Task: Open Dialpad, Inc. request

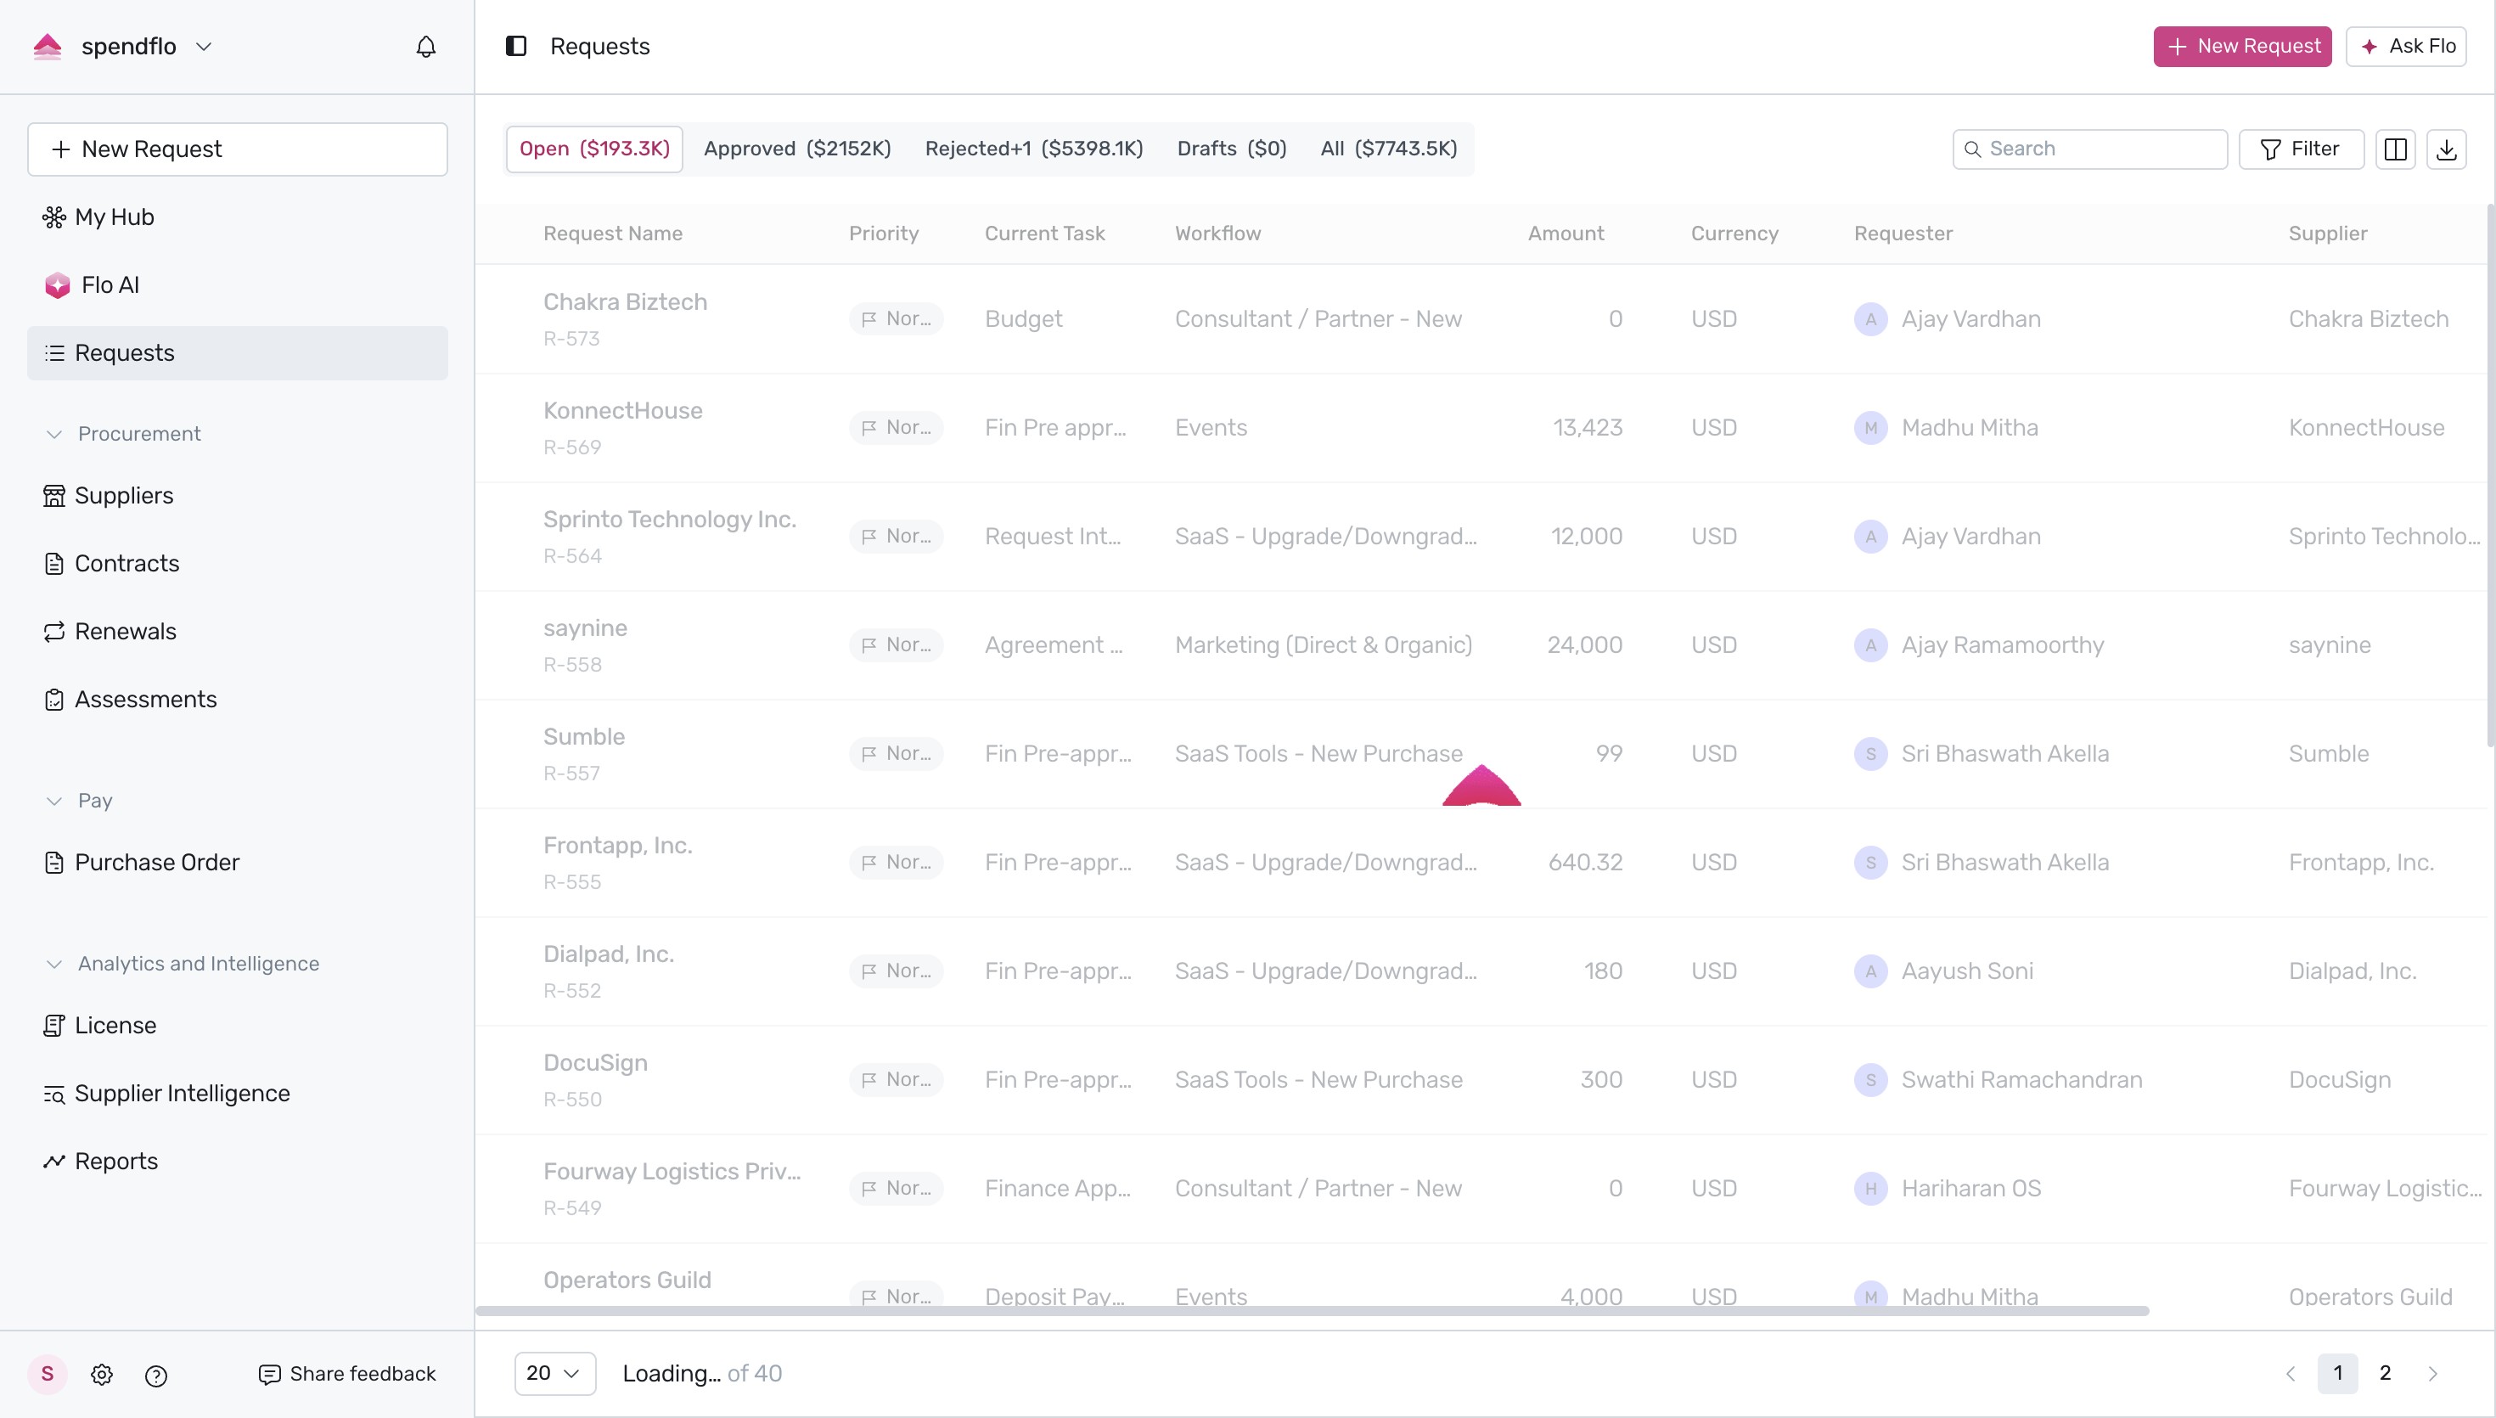Action: tap(609, 954)
